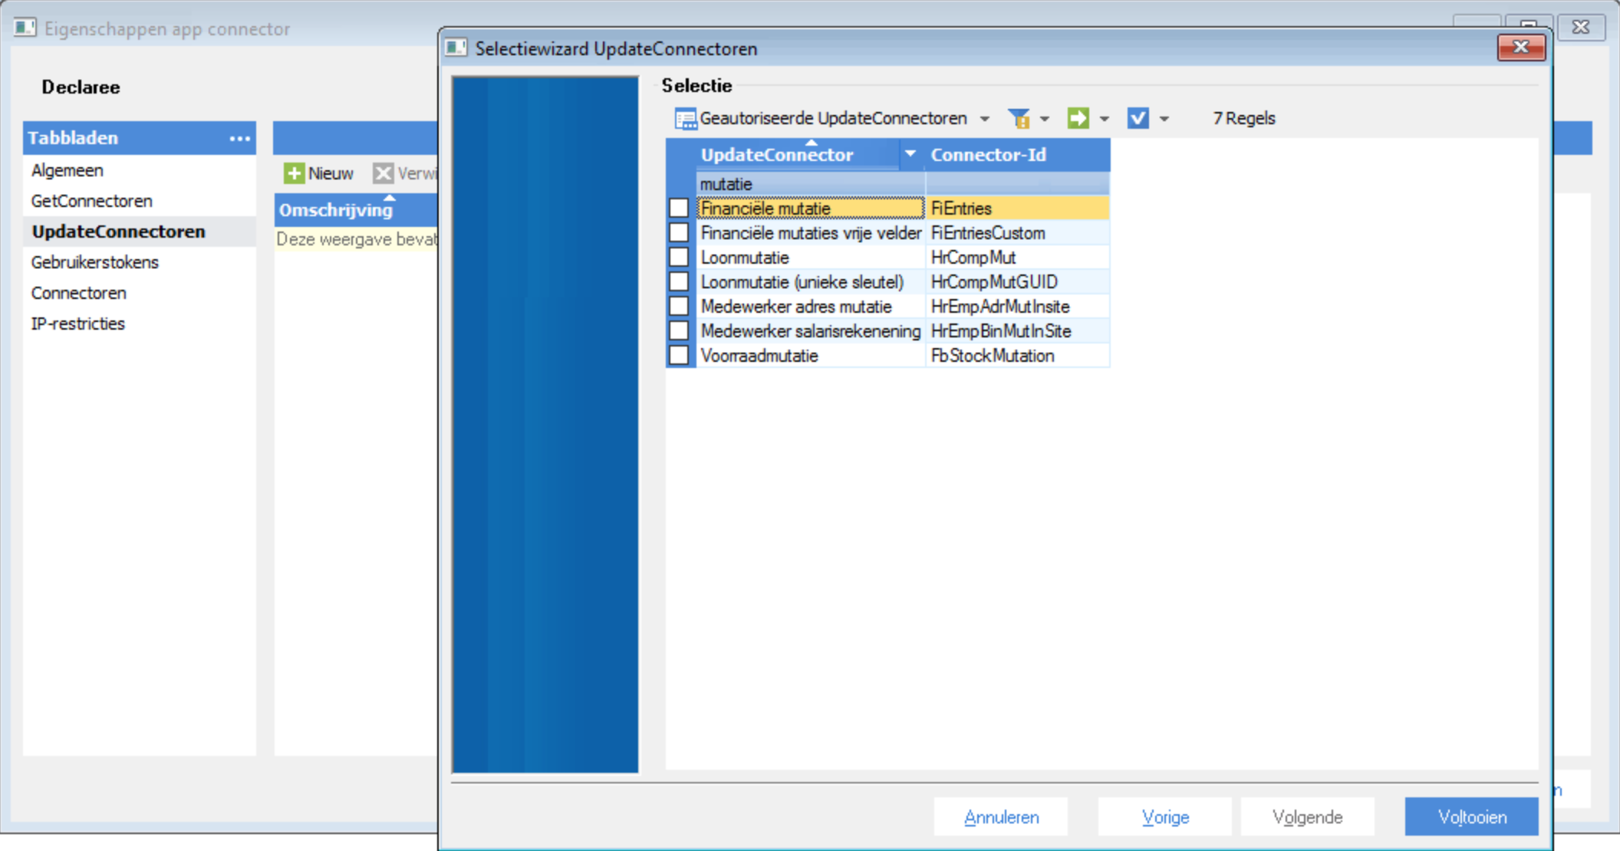
Task: Expand the filter icon dropdown arrow
Action: (1045, 119)
